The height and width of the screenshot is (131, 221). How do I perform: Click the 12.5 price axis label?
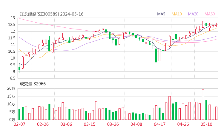click(12, 25)
